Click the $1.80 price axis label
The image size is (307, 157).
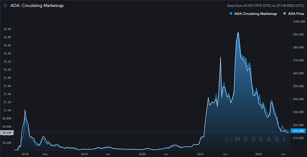7,78
